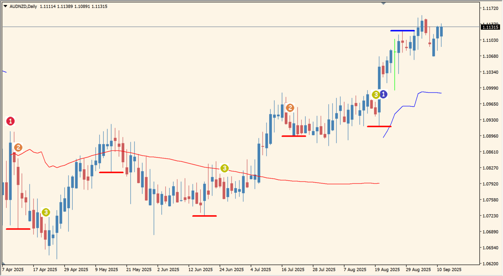Viewport: 503px width, 276px height.
Task: Click the gray chart shift triangle at top
Action: [384, 3]
